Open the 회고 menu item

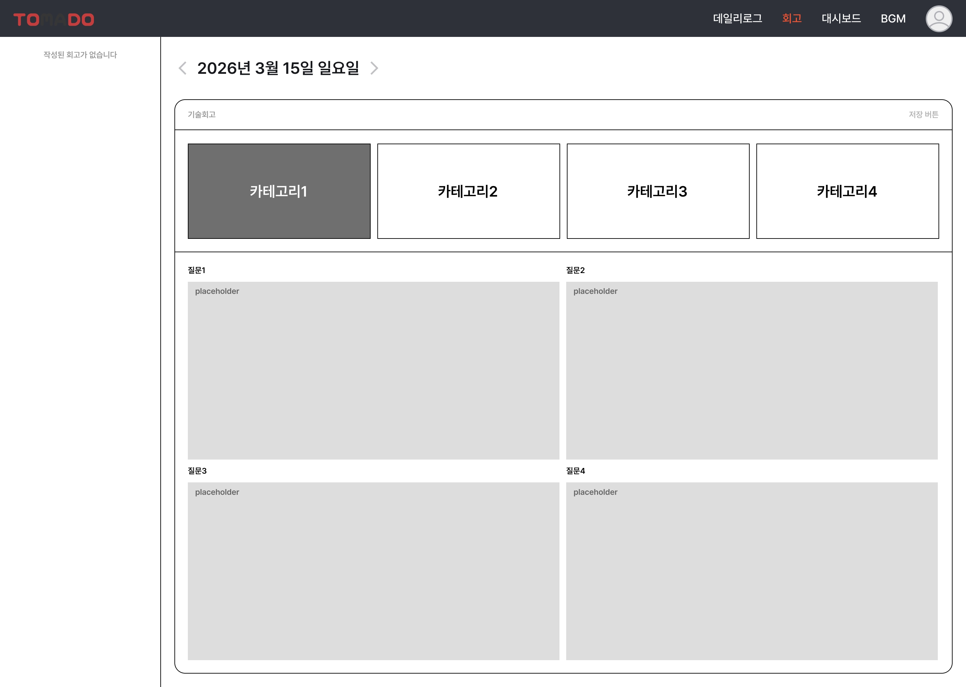click(x=791, y=18)
